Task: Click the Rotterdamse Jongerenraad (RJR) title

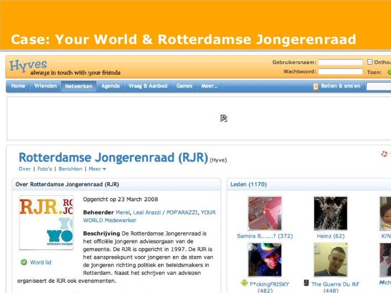Action: (113, 157)
